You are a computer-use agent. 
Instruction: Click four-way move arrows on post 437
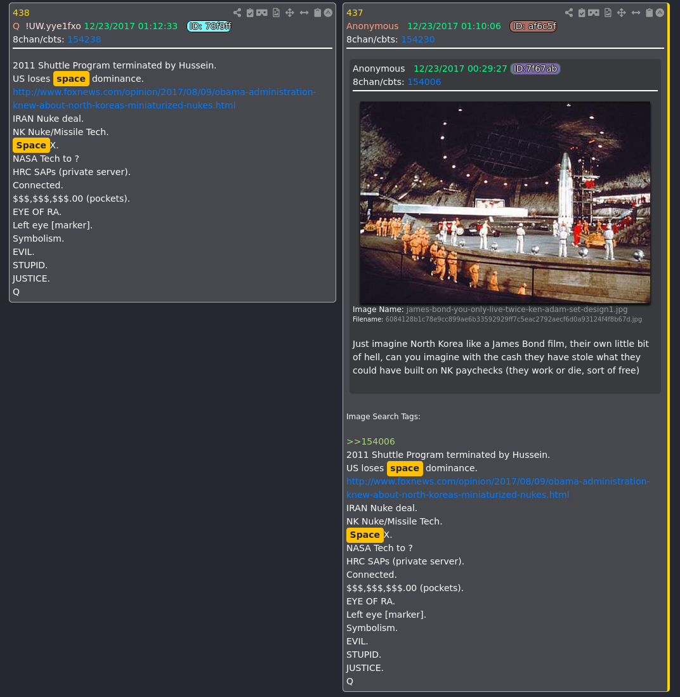point(621,13)
